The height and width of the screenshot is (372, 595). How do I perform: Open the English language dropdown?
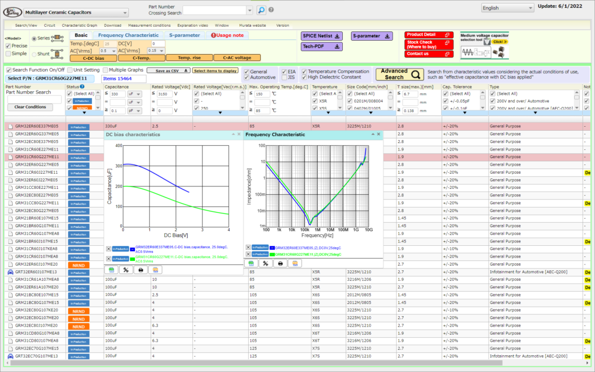[507, 8]
